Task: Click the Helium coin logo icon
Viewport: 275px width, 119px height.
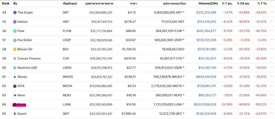Action: [x=15, y=22]
